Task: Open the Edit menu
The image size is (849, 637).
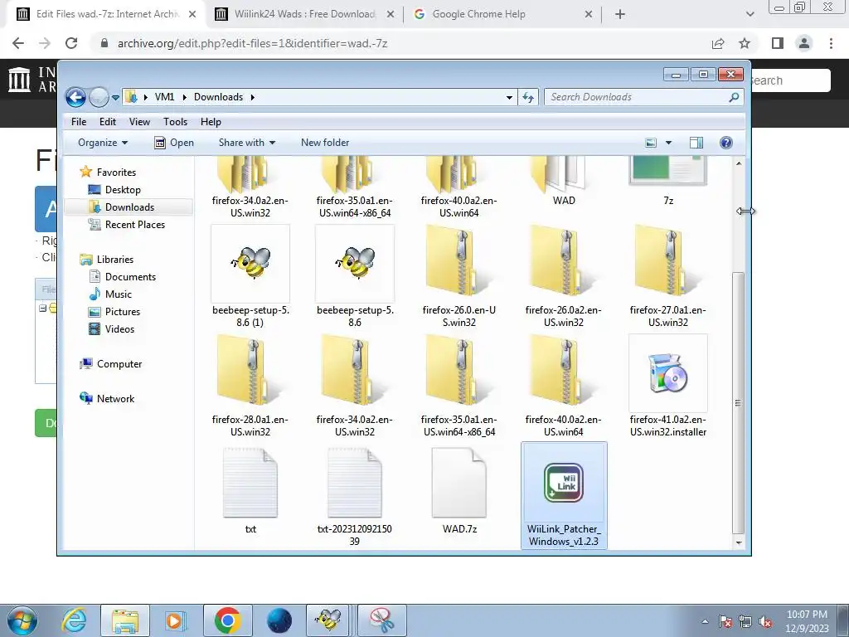Action: pos(107,122)
